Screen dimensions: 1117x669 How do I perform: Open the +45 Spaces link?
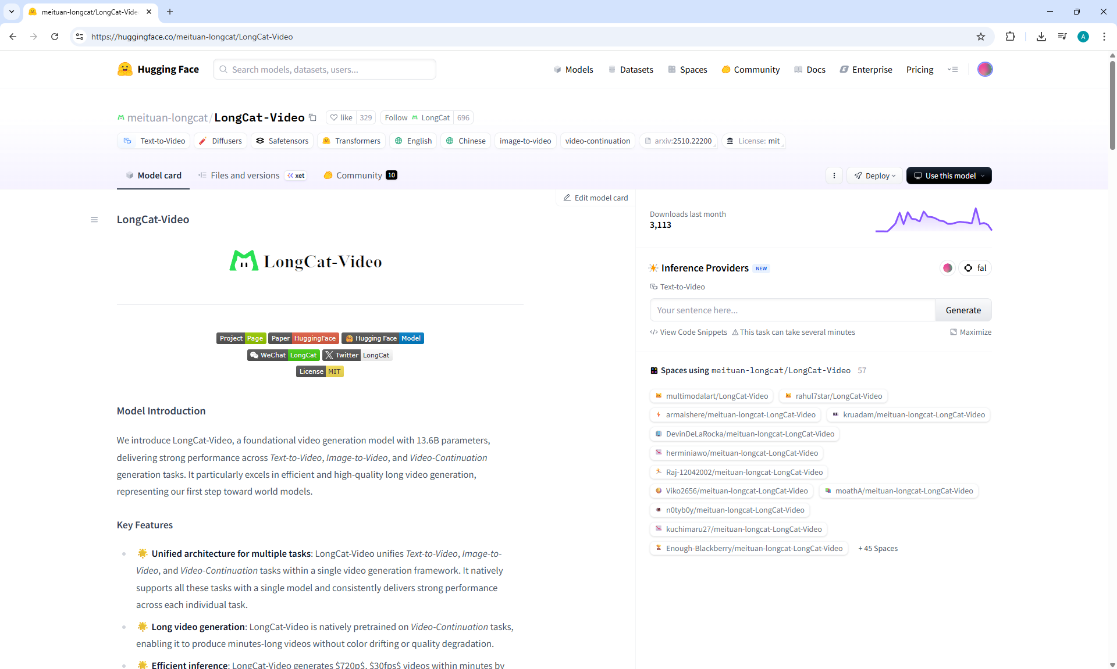878,548
